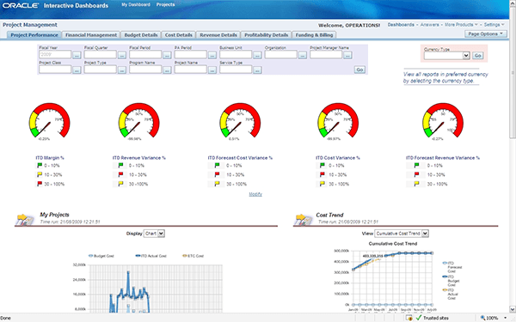Click the Oracle logo in header
Viewport: 516px width, 322px height.
click(21, 6)
